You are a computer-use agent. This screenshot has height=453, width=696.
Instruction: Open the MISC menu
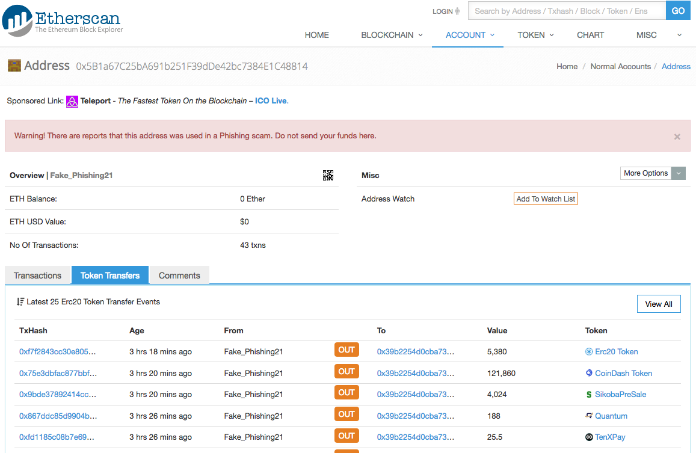(646, 35)
